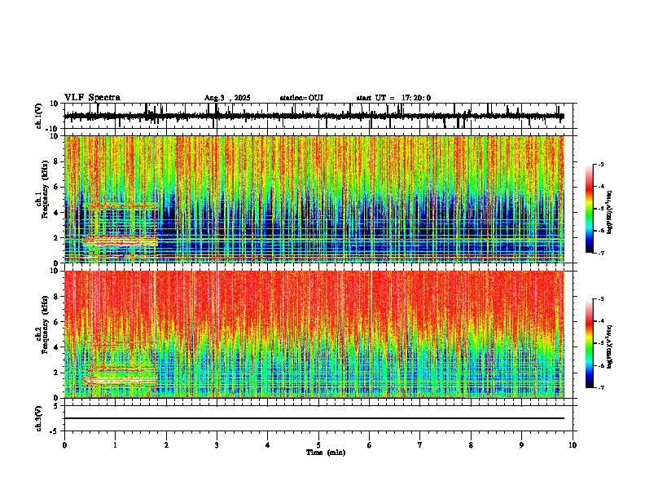Click time-axis tick label "10" at bottom right
Image resolution: width=645 pixels, height=499 pixels.
(x=573, y=445)
